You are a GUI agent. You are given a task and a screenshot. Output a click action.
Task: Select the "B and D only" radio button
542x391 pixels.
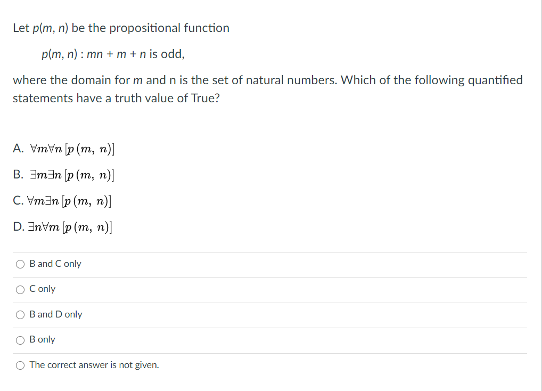tap(20, 314)
